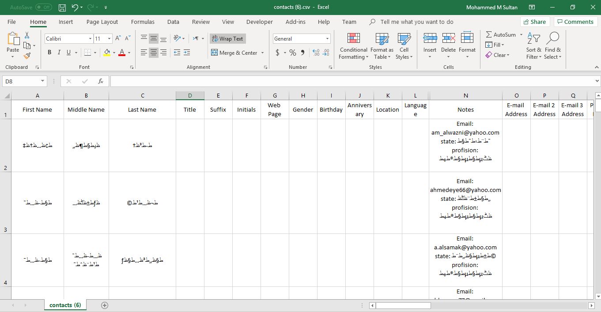
Task: Open Find & Select menu
Action: (552, 46)
